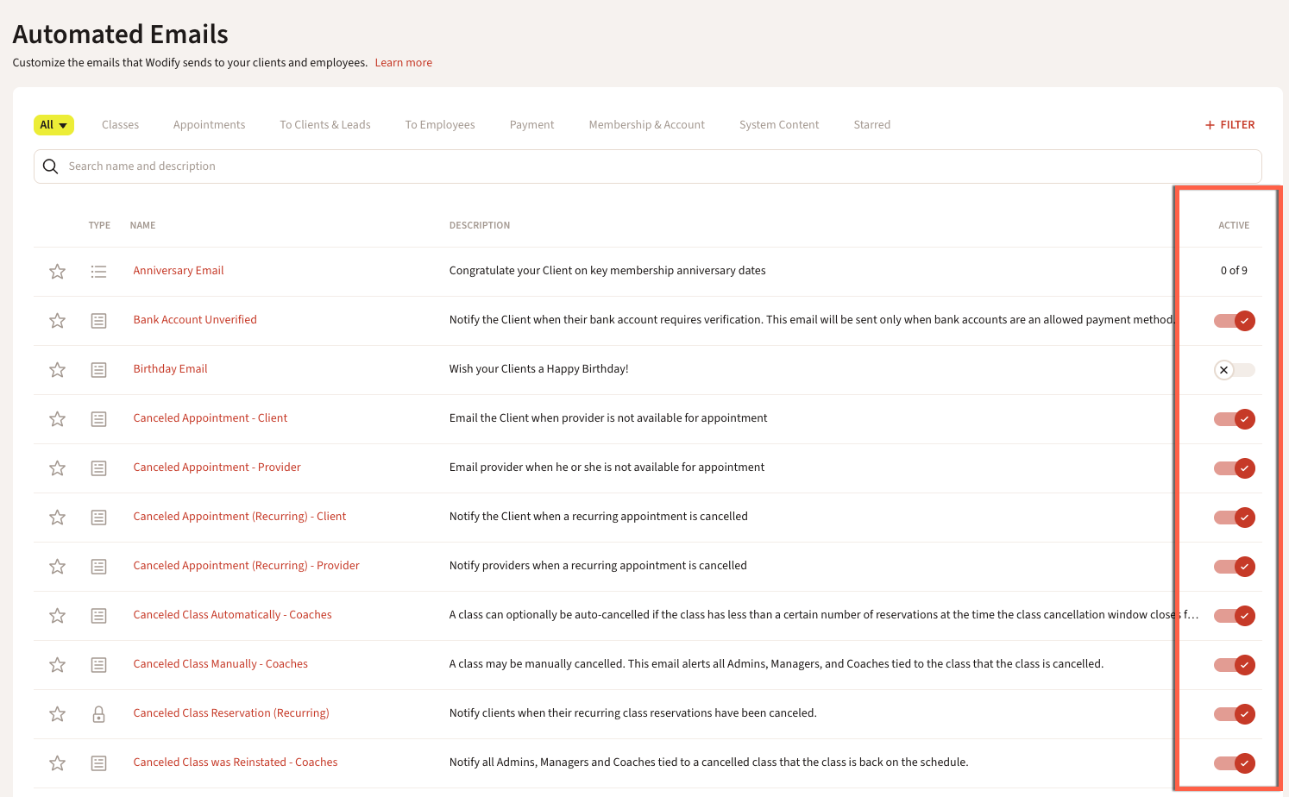The image size is (1289, 797).
Task: Show the System Content tab
Action: tap(779, 125)
